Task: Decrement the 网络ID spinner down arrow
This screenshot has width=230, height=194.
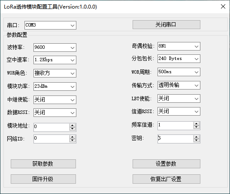Action: tap(73, 140)
